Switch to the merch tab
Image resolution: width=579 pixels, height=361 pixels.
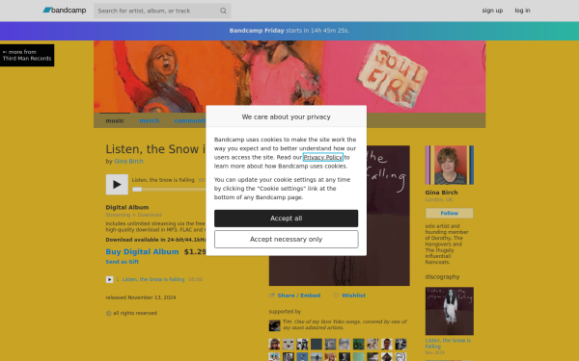(150, 120)
